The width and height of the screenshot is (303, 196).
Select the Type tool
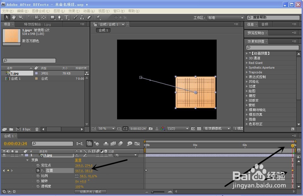[x=66, y=17]
